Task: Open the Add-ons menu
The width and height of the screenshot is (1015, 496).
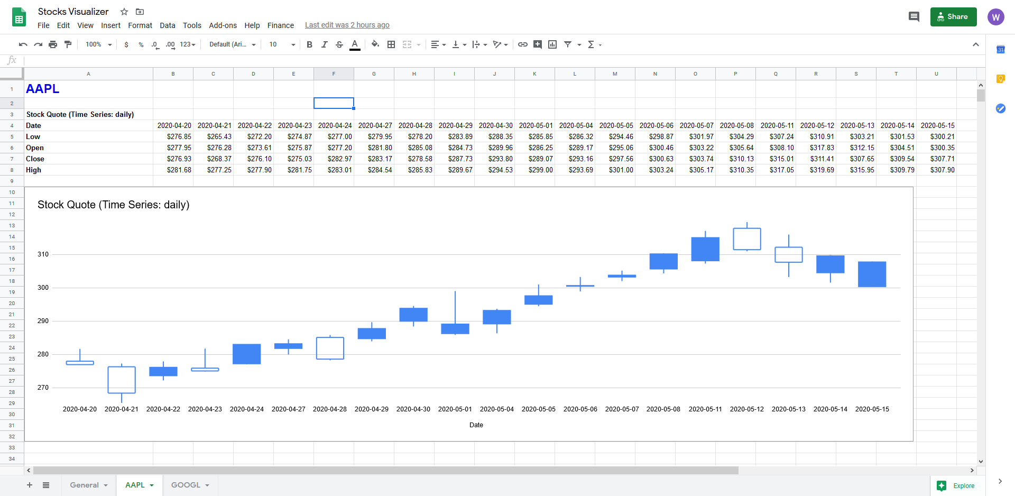Action: coord(223,25)
